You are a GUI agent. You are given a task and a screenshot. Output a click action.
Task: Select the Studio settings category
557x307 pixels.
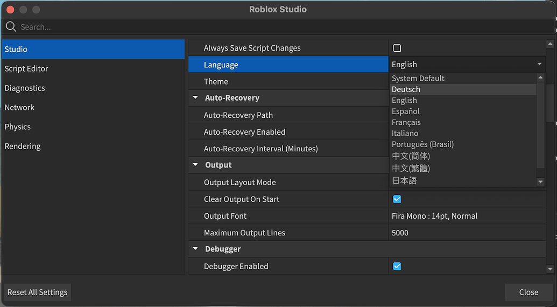[x=93, y=49]
